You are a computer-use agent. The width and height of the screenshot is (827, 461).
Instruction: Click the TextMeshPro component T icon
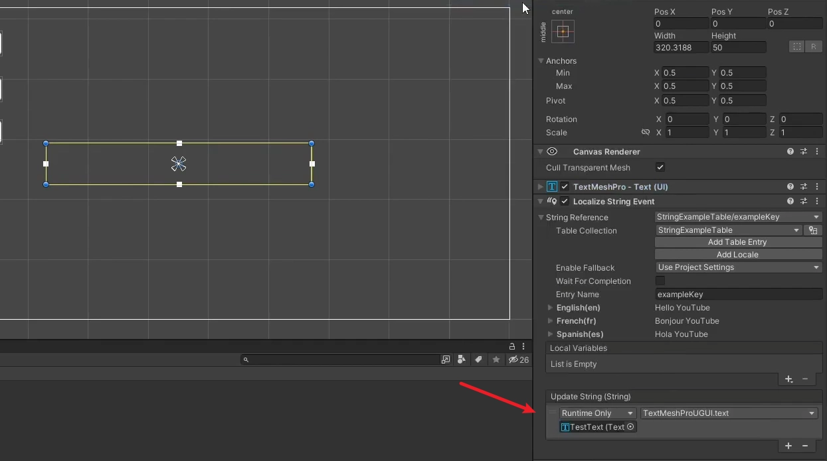[552, 187]
